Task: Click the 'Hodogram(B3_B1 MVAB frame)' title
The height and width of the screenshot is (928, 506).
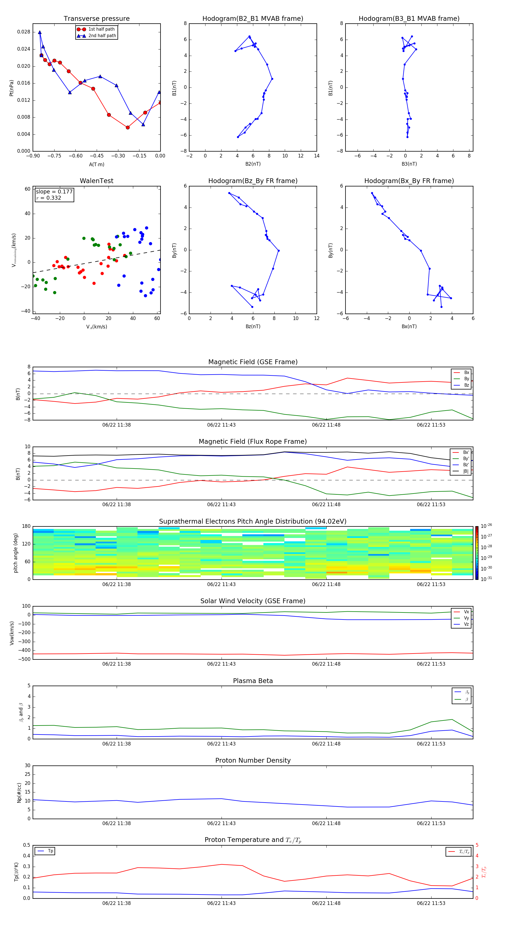Action: (x=409, y=19)
